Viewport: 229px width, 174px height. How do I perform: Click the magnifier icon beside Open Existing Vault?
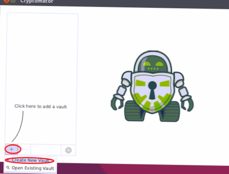coord(8,168)
